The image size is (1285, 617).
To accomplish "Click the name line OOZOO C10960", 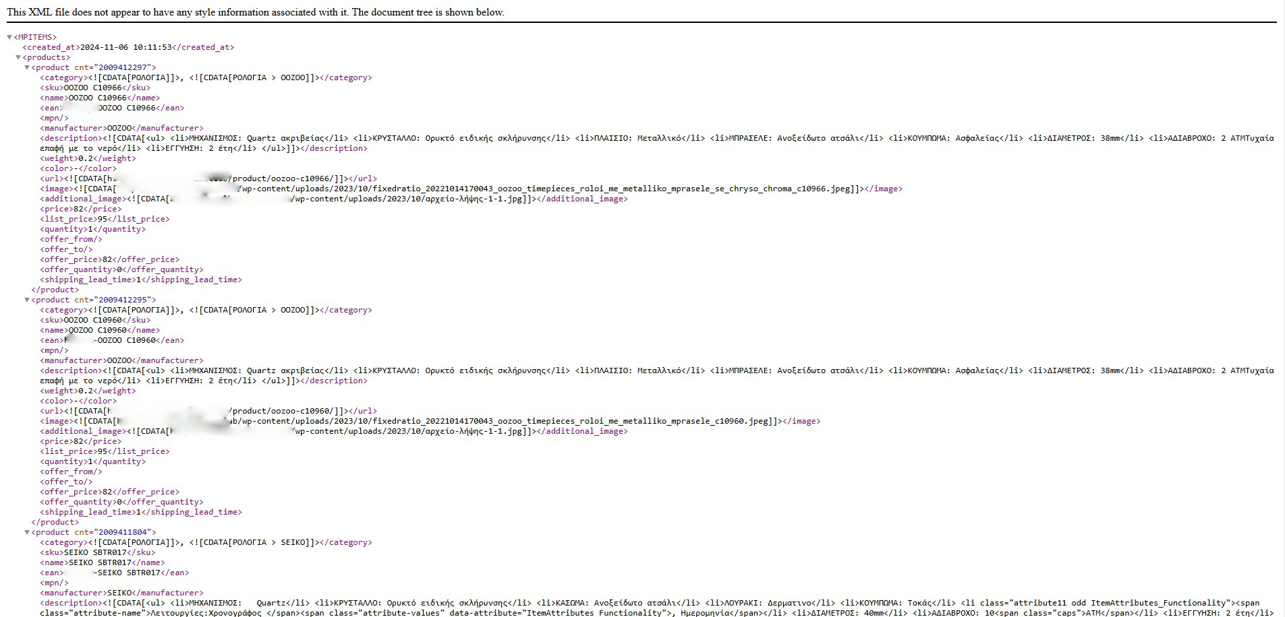I will 100,330.
